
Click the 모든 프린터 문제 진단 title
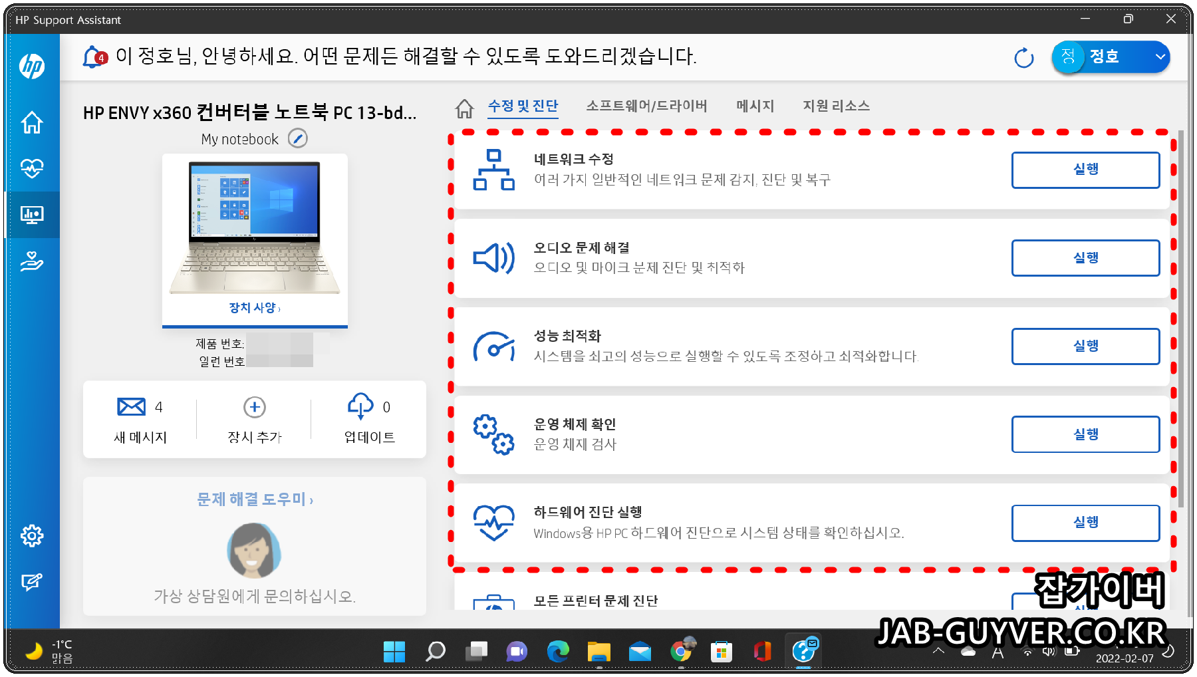coord(596,601)
